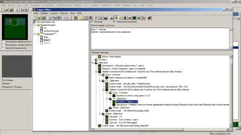241x135 pixels.
Task: Toggle the trigger Enabled checkbox
Action: pos(92,22)
